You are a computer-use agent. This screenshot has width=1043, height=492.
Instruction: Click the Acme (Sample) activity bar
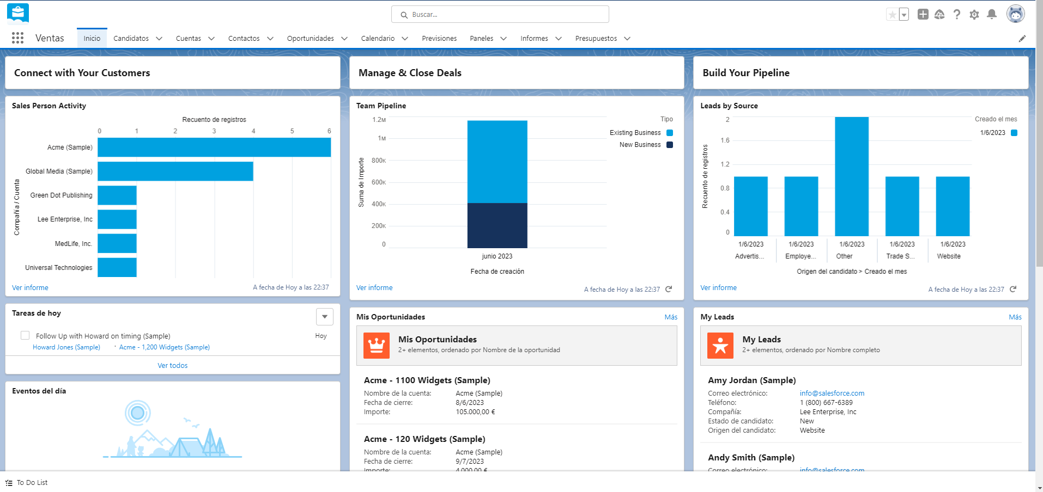pos(214,147)
